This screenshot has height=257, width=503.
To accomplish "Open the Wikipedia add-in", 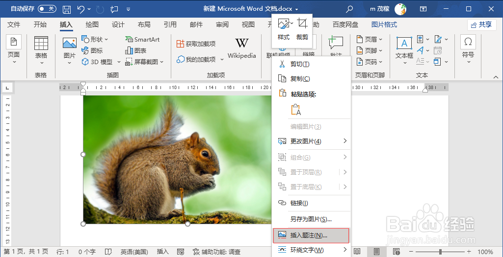I will [242, 48].
